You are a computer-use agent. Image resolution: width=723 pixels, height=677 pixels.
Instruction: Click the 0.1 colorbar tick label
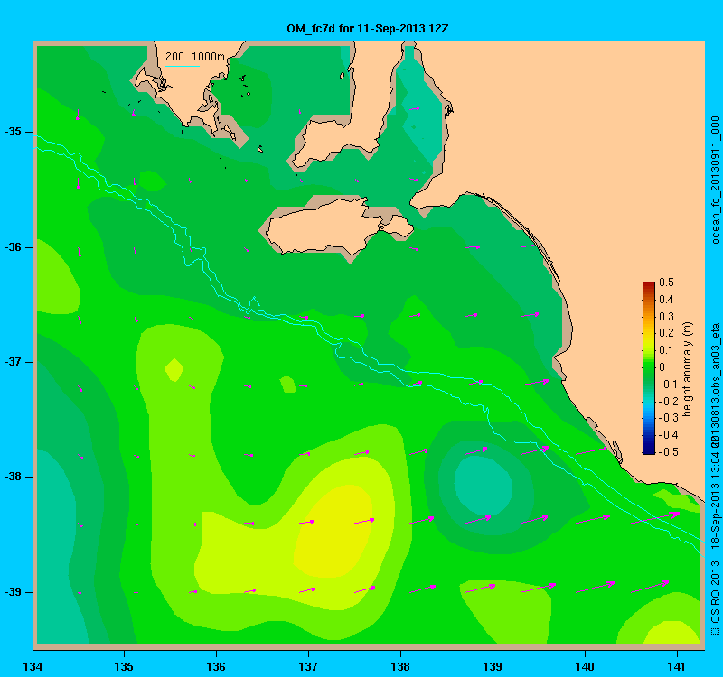tap(666, 350)
